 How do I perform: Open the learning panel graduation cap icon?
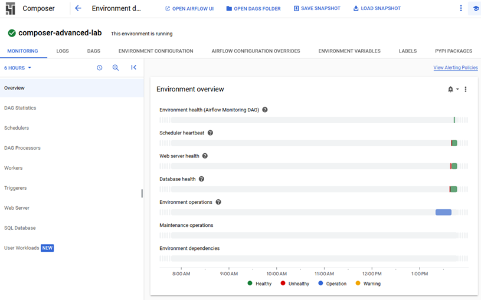coord(476,8)
